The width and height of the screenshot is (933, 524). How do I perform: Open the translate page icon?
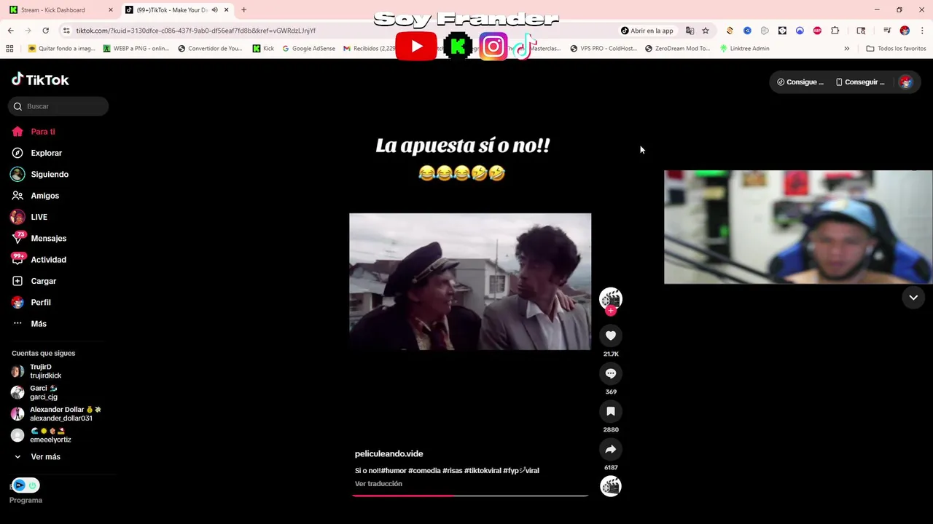point(690,31)
